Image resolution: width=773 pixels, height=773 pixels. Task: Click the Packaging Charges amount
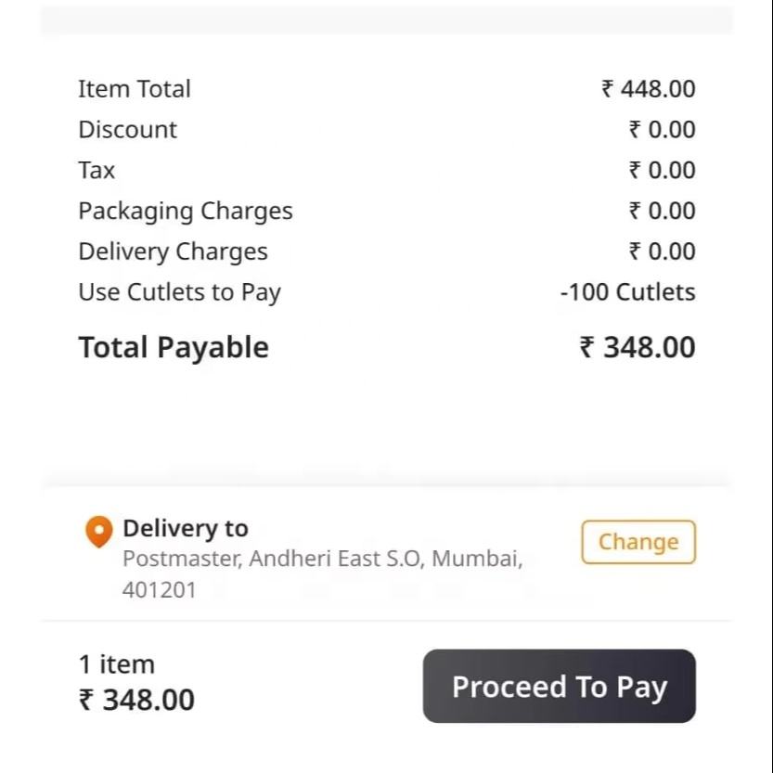pyautogui.click(x=662, y=212)
